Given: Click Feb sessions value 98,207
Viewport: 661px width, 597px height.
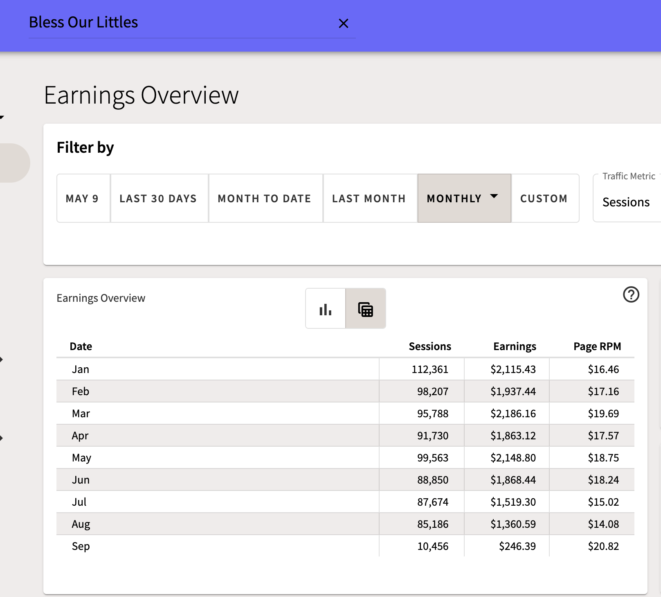Looking at the screenshot, I should (433, 391).
